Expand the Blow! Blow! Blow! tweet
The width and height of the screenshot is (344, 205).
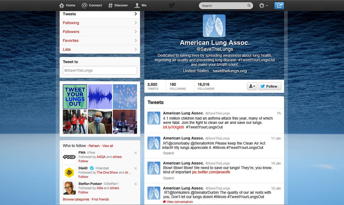(169, 178)
